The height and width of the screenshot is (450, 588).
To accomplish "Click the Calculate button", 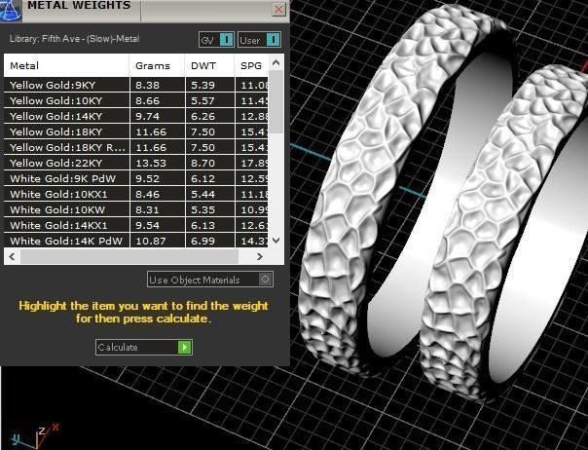I will click(144, 347).
